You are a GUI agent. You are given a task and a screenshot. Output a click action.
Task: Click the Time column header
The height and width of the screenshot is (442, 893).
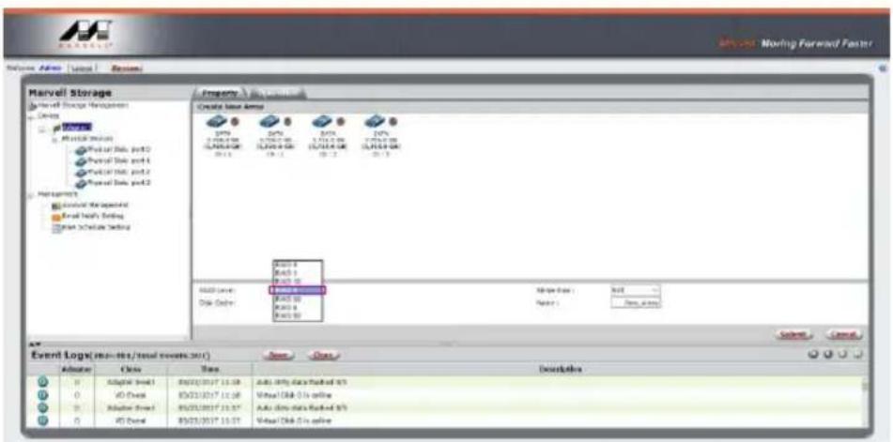click(x=209, y=370)
